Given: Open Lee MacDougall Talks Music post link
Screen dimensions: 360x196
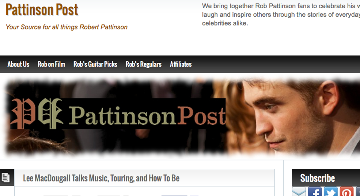Looking at the screenshot, I should (x=101, y=178).
